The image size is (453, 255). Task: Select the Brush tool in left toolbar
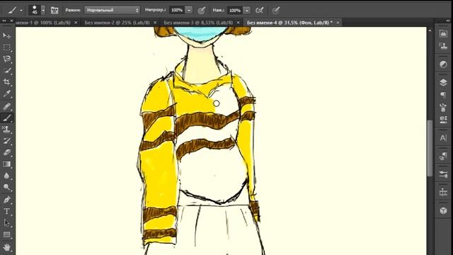[x=6, y=118]
